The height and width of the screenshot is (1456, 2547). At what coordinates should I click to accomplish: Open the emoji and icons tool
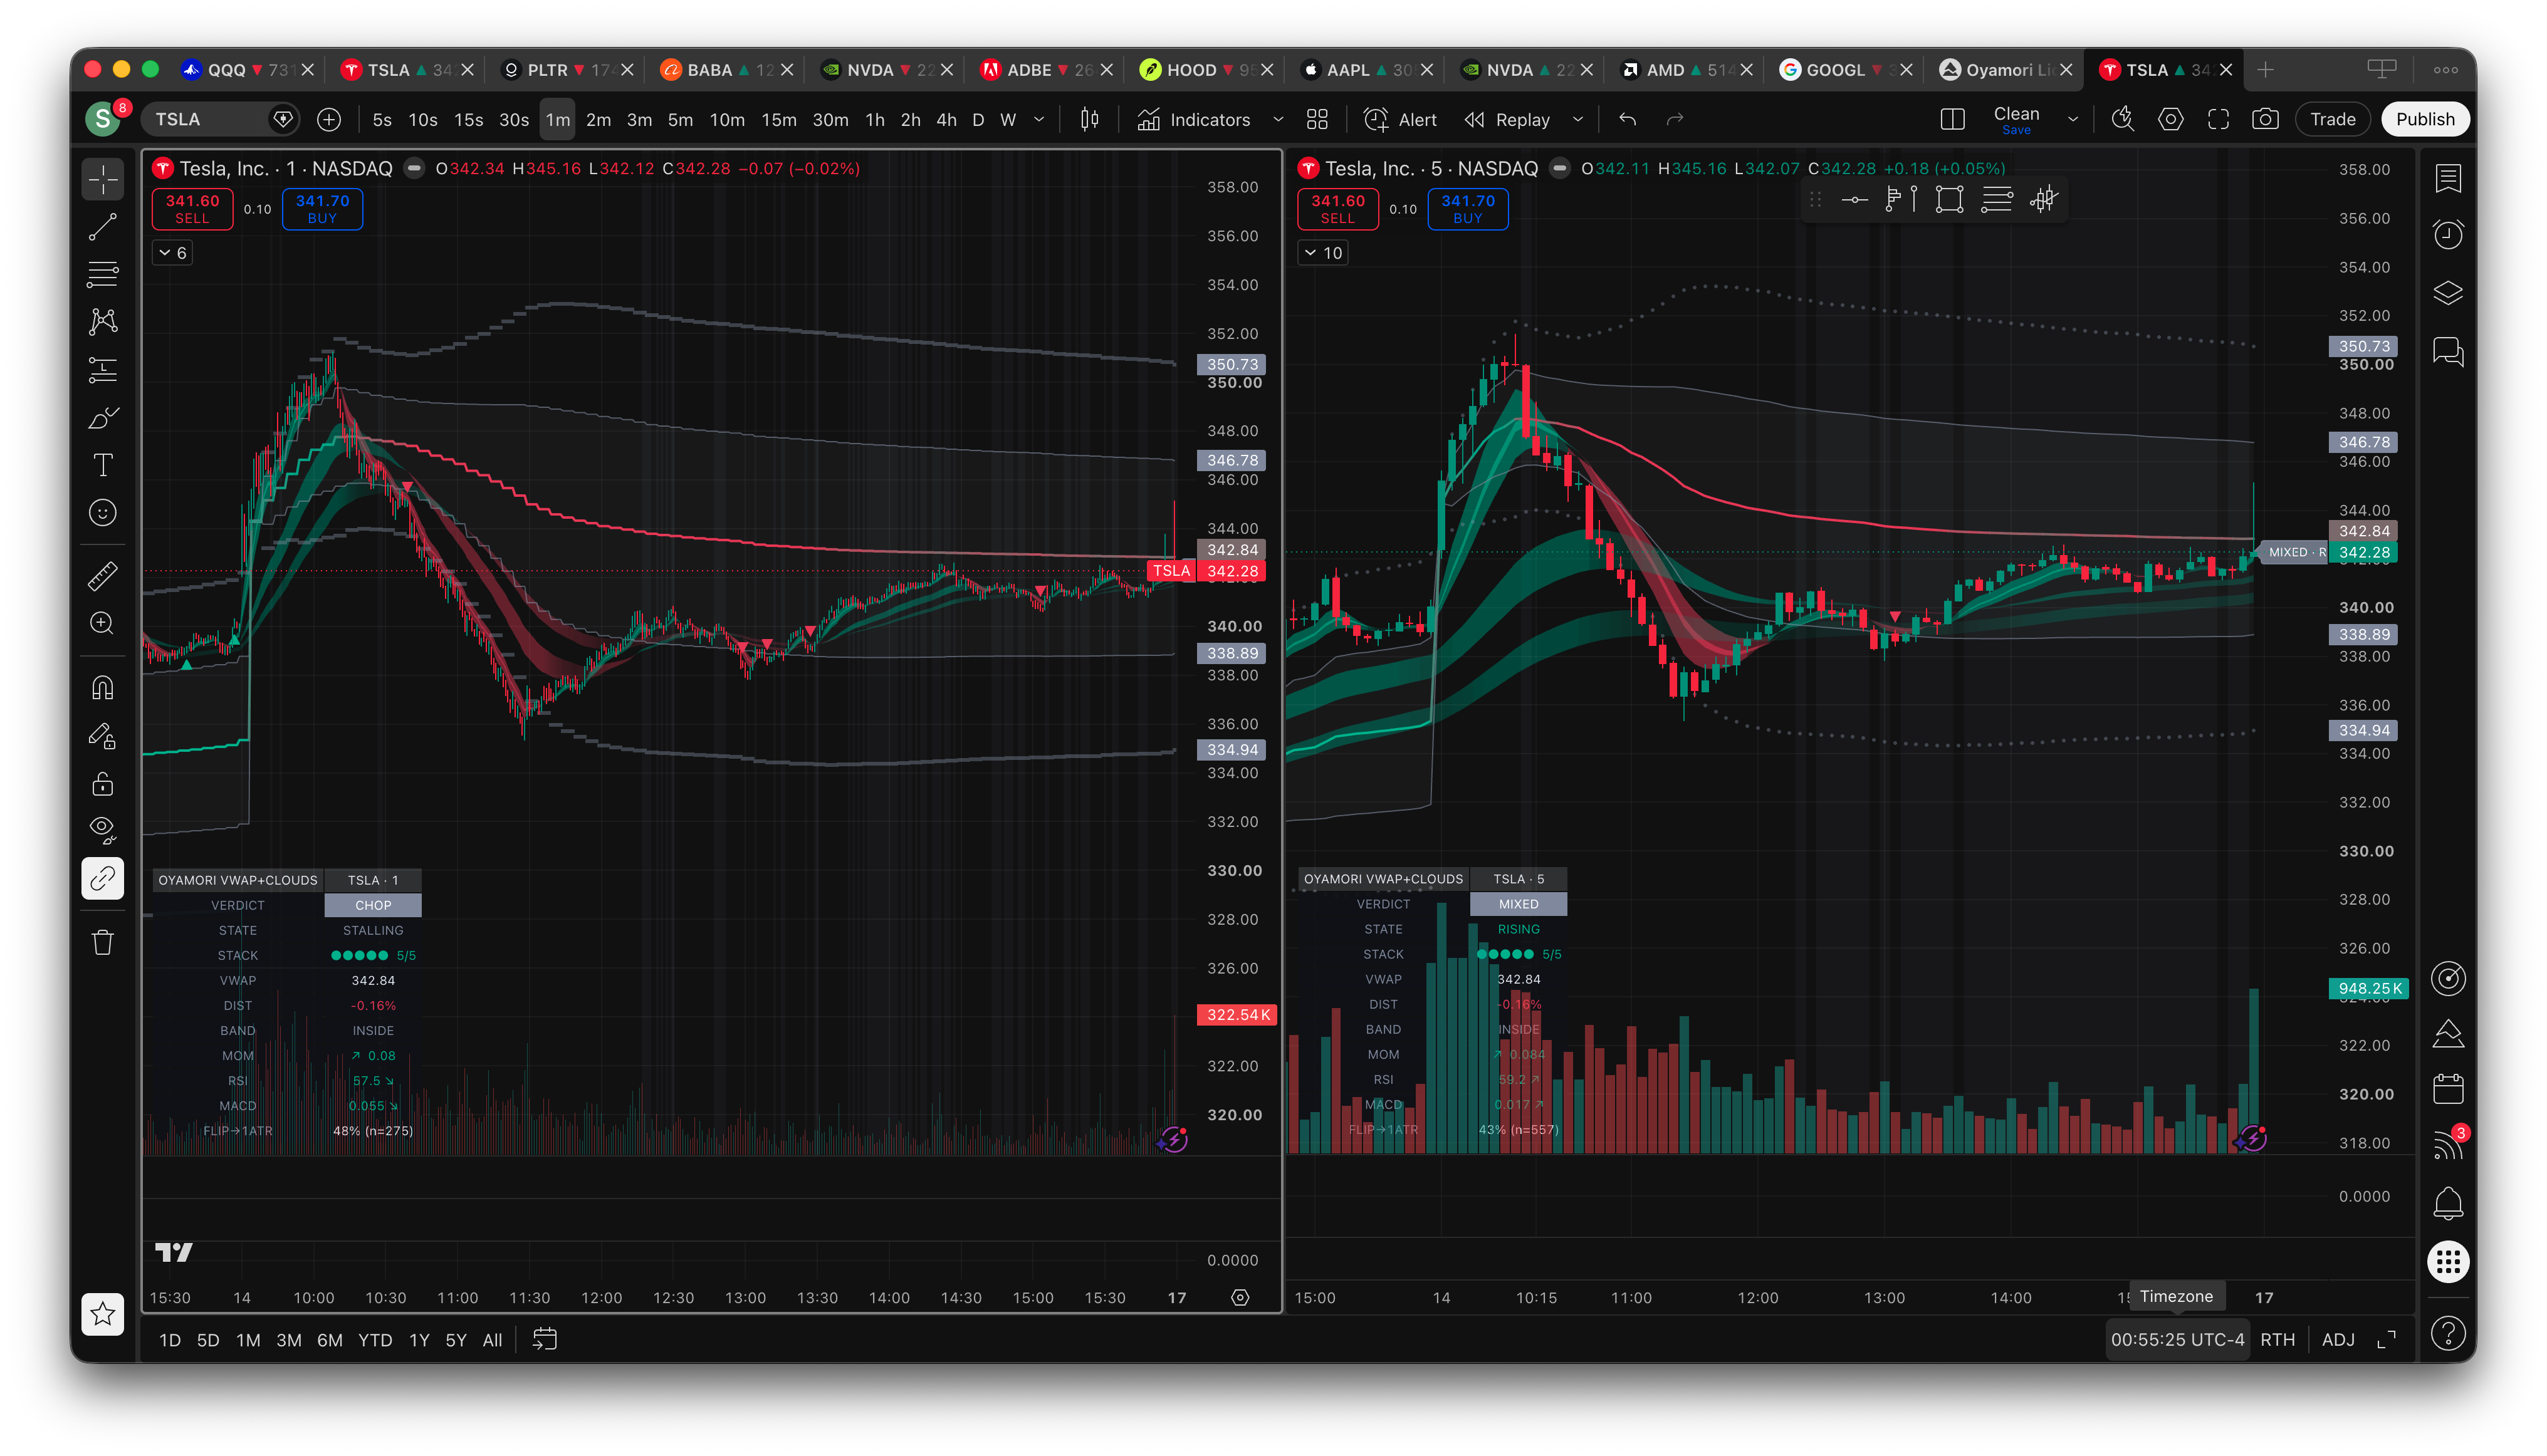click(x=103, y=513)
